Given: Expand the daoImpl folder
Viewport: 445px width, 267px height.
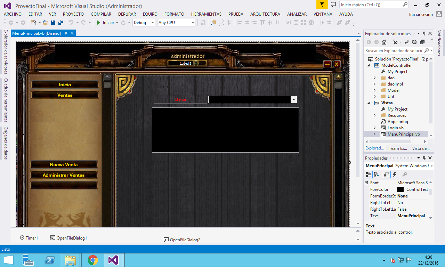Looking at the screenshot, I should (x=374, y=84).
